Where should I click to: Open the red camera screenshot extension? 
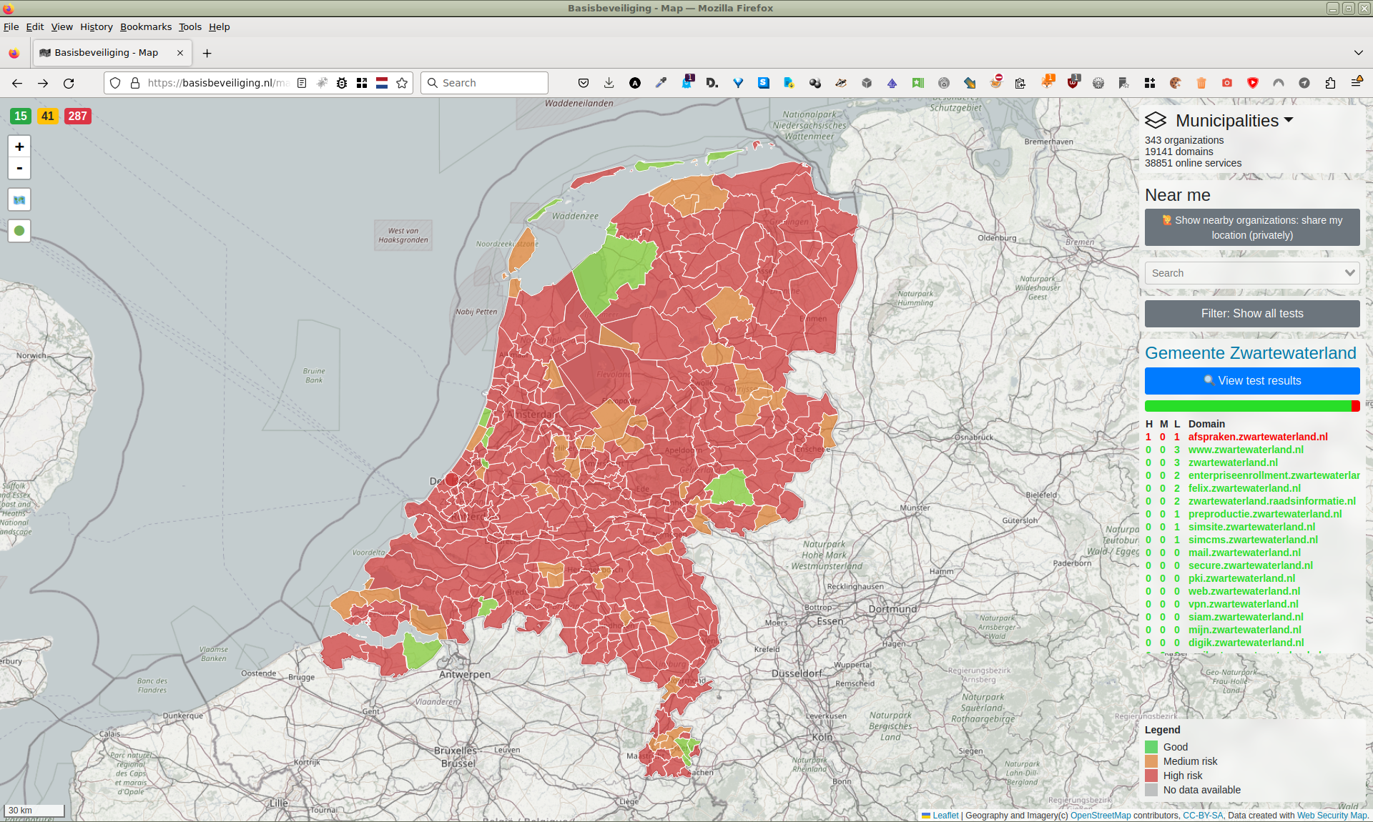point(1227,83)
